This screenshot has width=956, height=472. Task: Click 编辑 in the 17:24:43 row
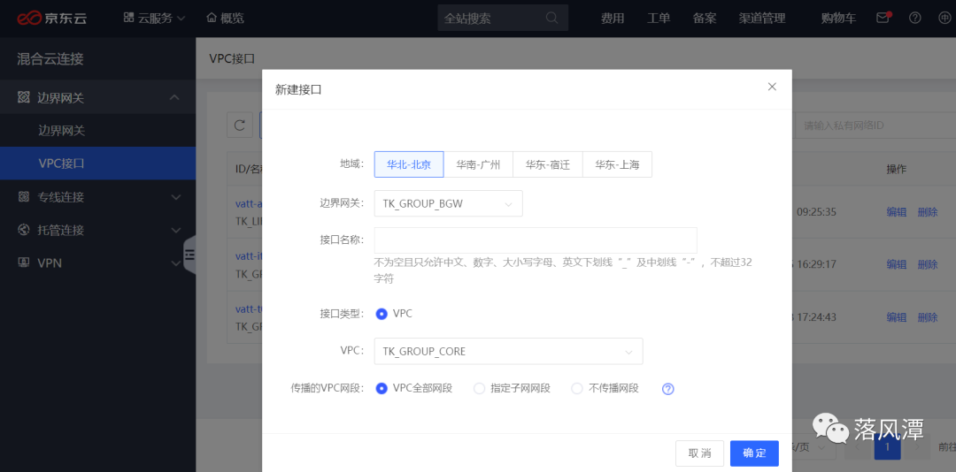896,316
